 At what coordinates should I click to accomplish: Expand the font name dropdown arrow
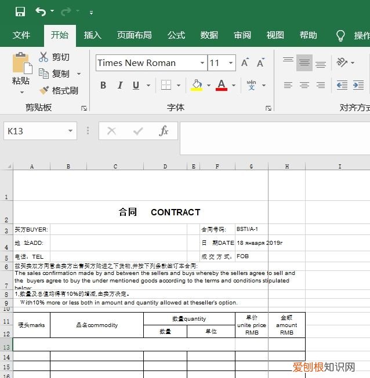[x=202, y=63]
